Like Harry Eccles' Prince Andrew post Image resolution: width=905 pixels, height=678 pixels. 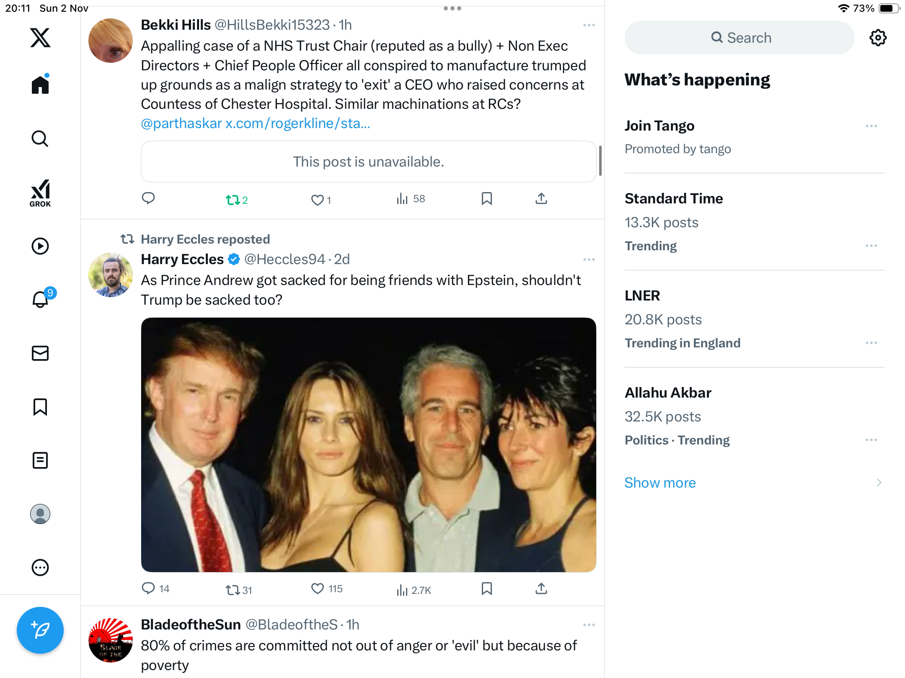[x=318, y=589]
